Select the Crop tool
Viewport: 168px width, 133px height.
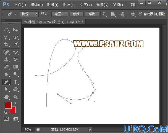[6, 44]
